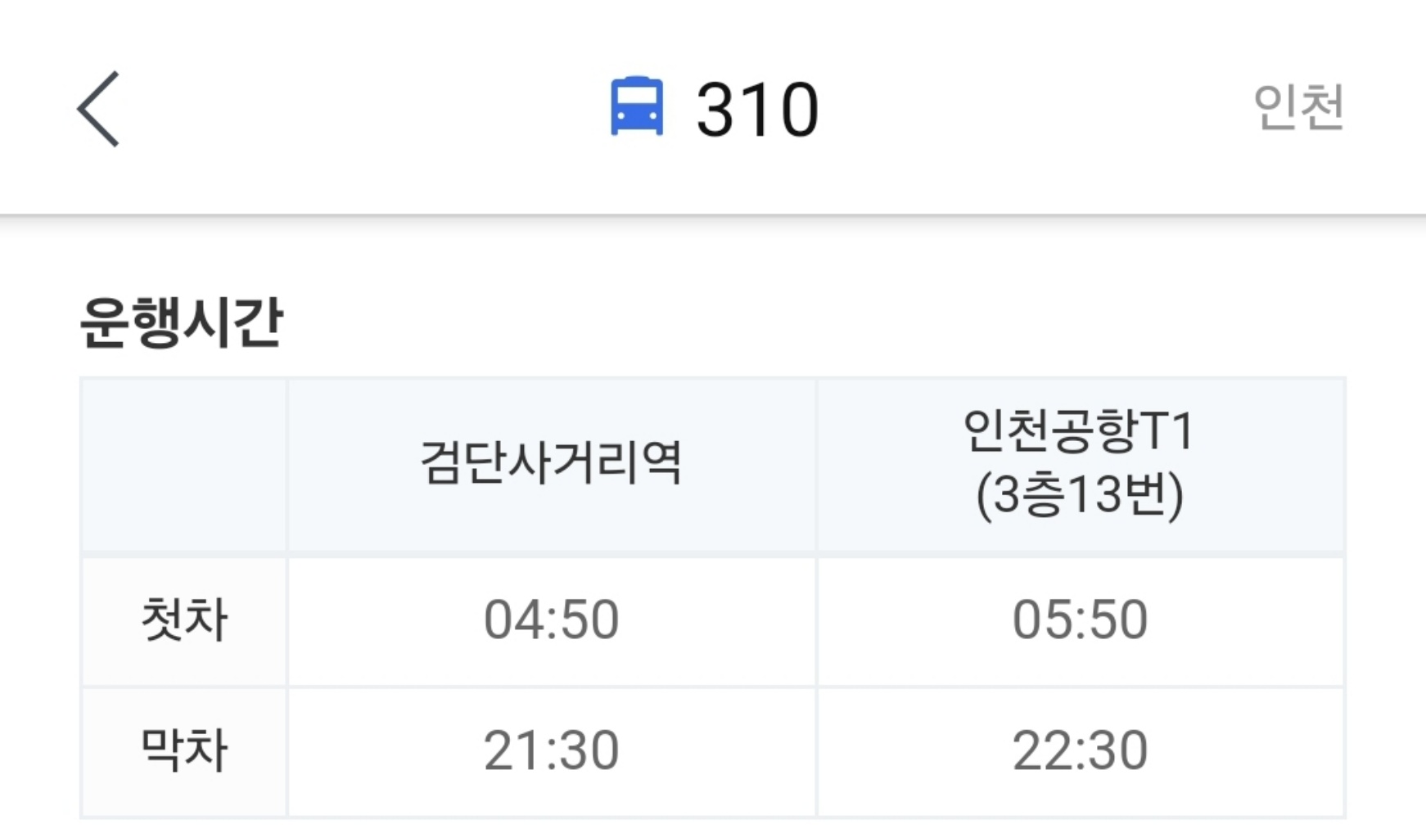Image resolution: width=1426 pixels, height=838 pixels.
Task: Tap empty area right of 운행시간 heading
Action: point(819,322)
